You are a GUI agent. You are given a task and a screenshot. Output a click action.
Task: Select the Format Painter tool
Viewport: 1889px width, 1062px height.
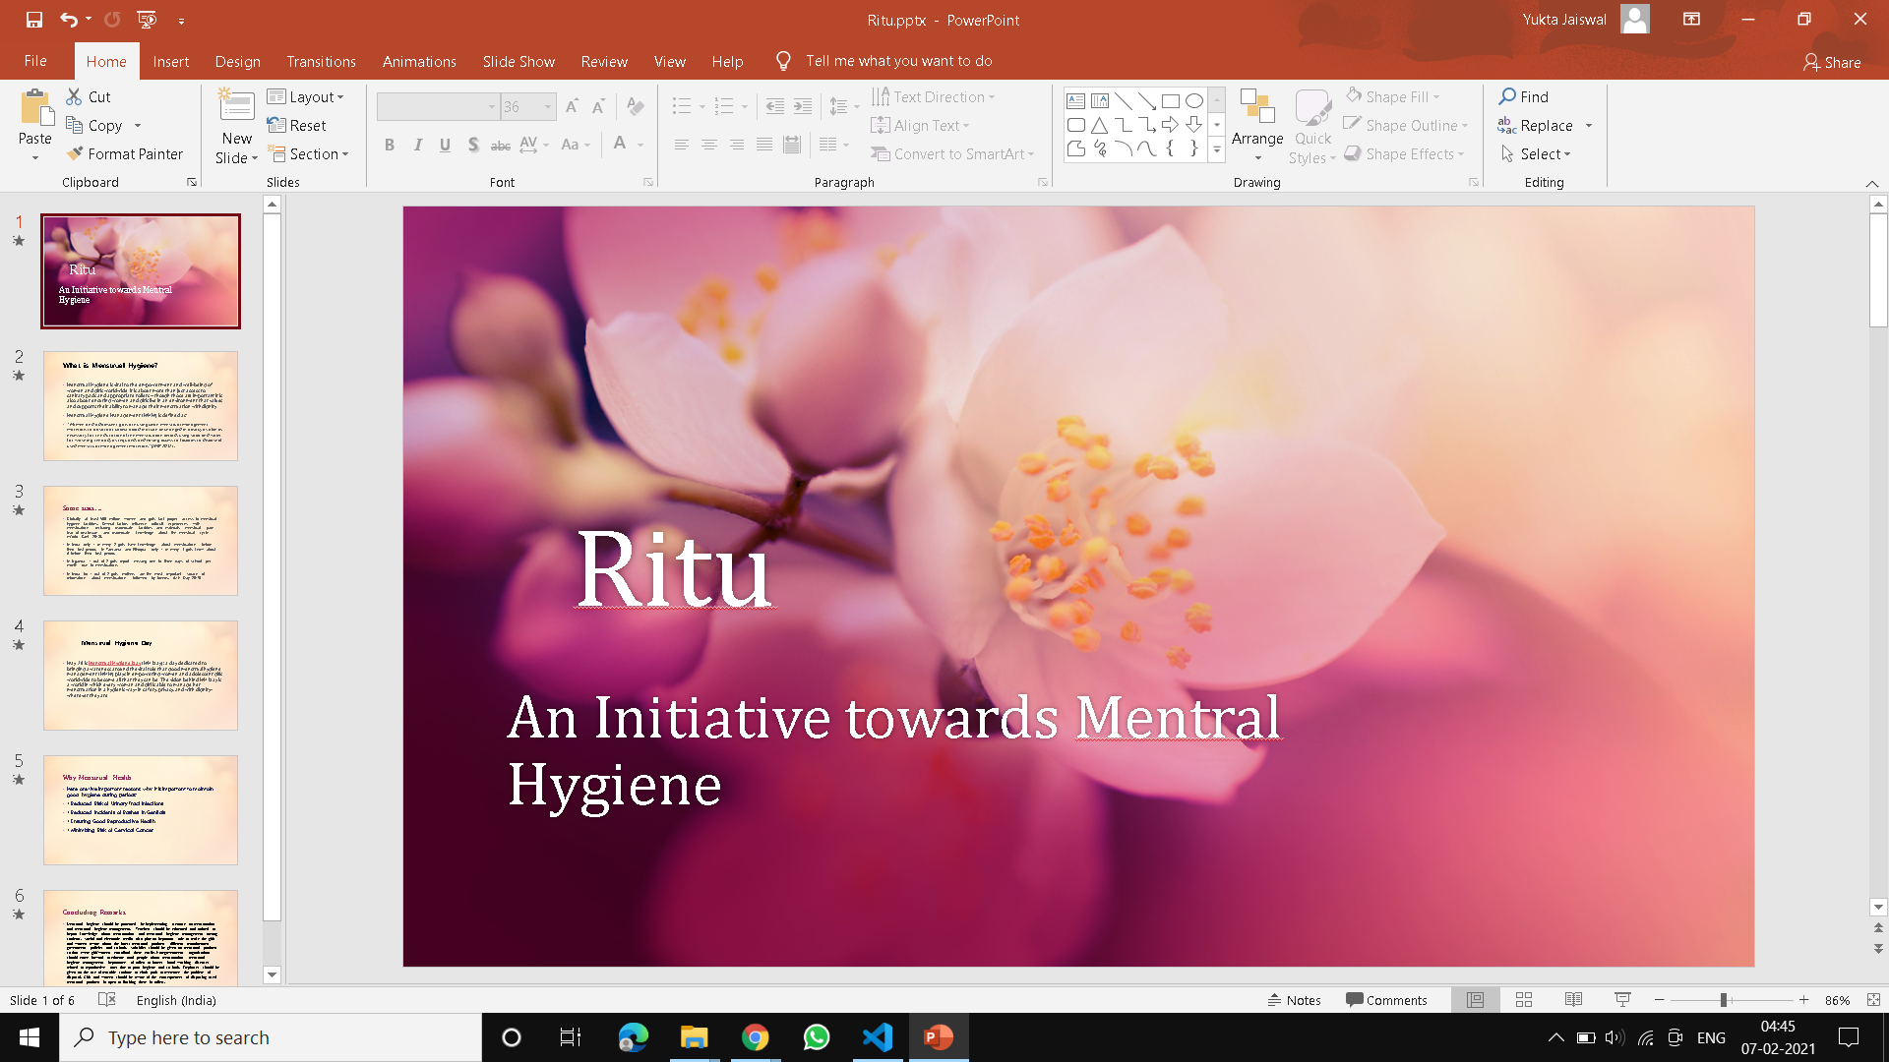pyautogui.click(x=125, y=154)
